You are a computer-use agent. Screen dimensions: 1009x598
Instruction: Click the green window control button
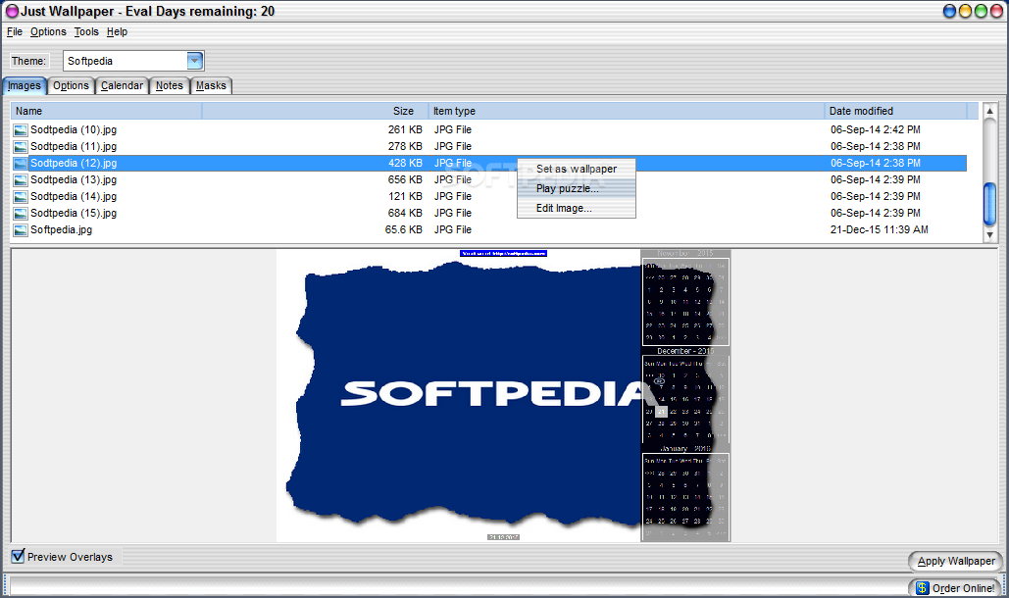(x=981, y=11)
